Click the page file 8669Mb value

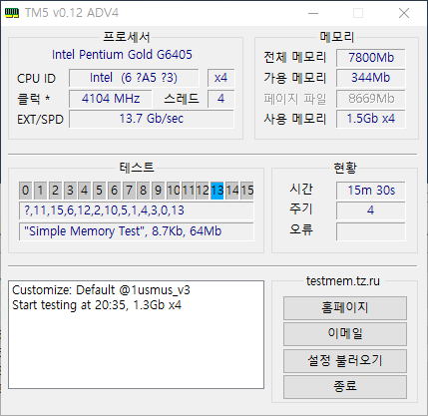(x=371, y=99)
